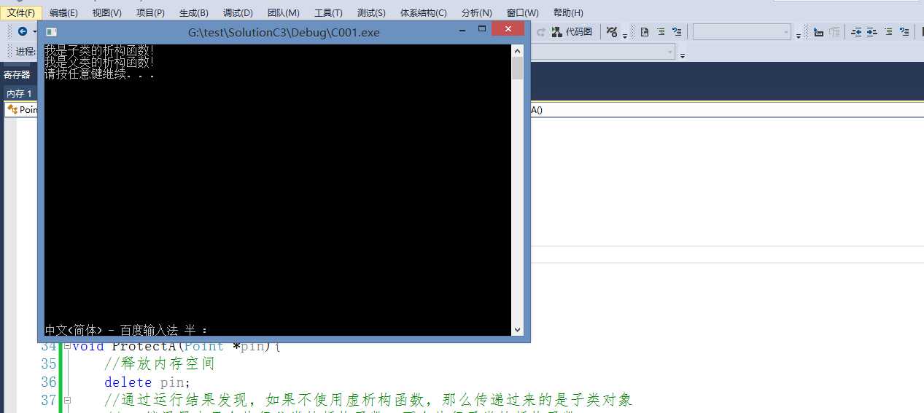924x413 pixels.
Task: Open the 工具(T) menu
Action: pos(328,13)
